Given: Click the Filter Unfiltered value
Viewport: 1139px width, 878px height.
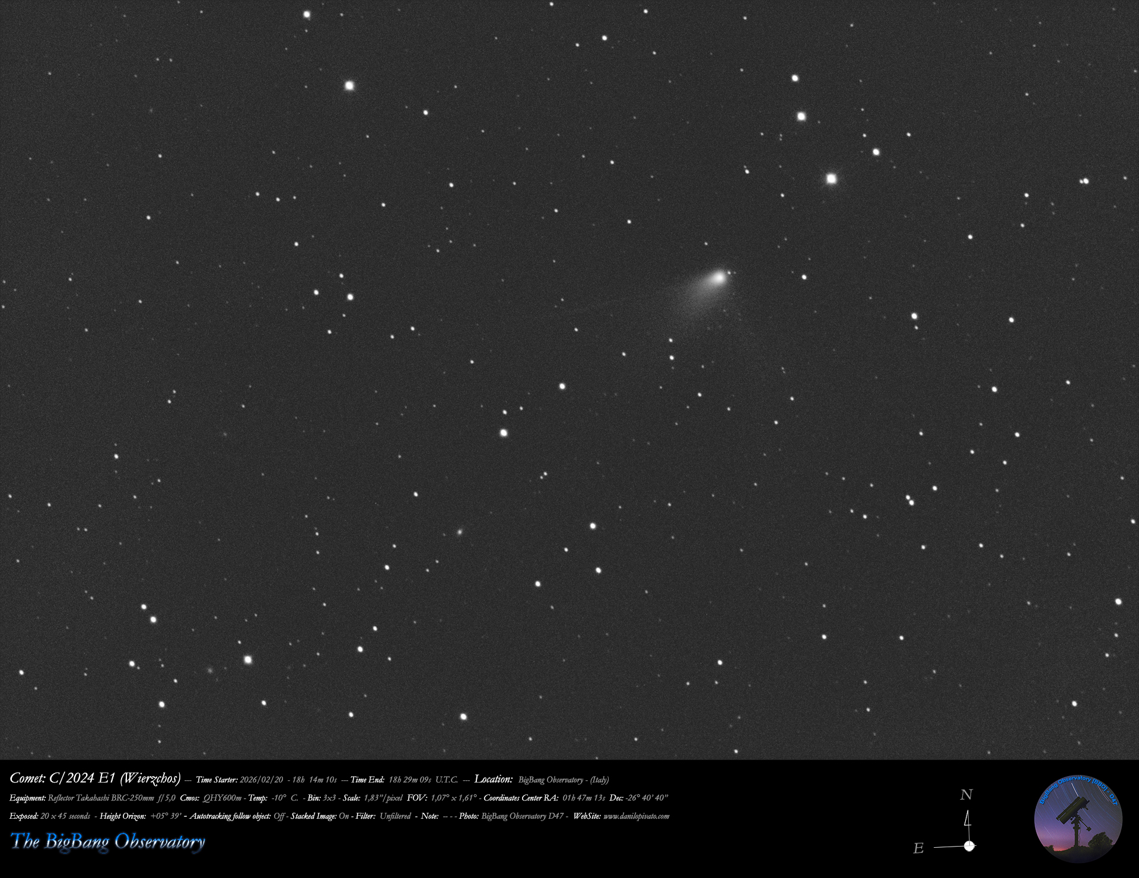Looking at the screenshot, I should tap(395, 816).
